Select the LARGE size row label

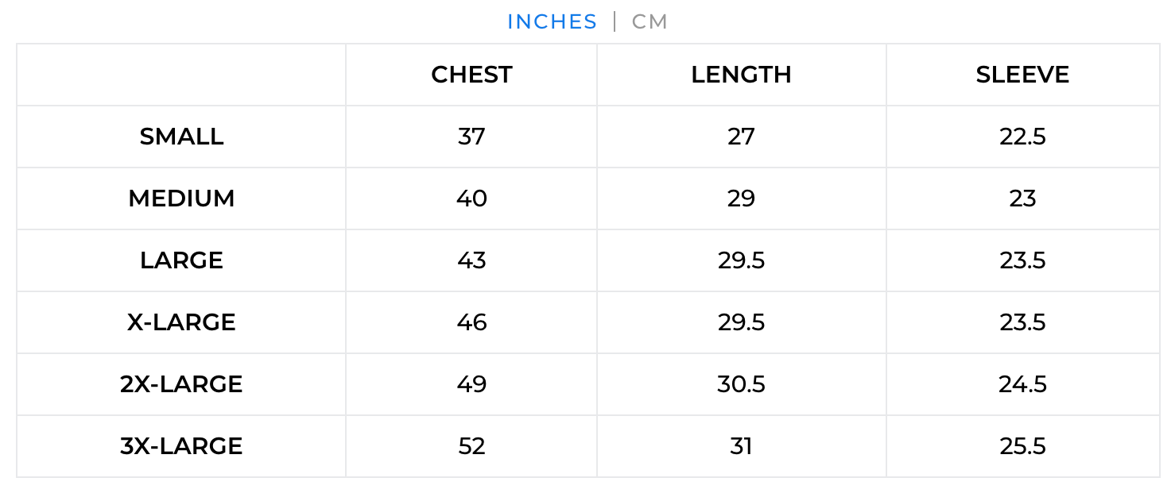tap(181, 260)
